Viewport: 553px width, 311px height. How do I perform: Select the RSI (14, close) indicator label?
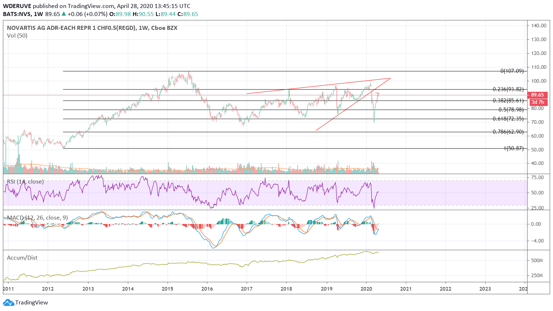(x=25, y=181)
